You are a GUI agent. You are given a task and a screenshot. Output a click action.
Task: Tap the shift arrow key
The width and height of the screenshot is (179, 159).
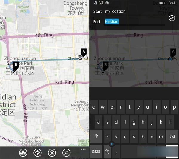pyautogui.click(x=96, y=137)
